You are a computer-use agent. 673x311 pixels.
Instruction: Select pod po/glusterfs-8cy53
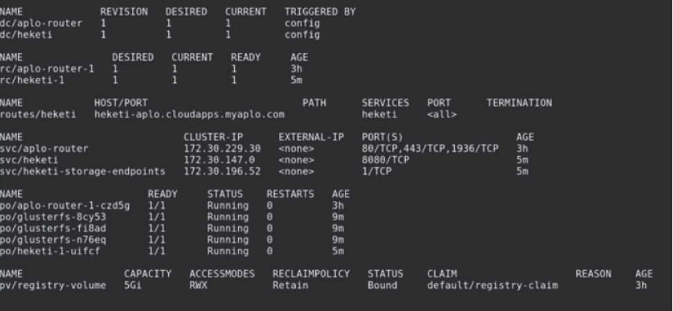(x=47, y=216)
